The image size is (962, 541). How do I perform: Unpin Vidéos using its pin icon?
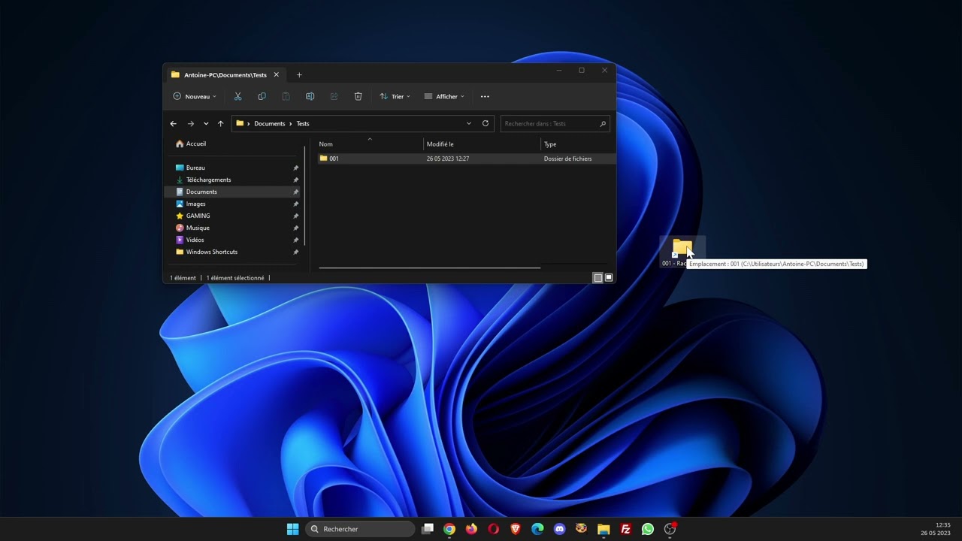295,240
